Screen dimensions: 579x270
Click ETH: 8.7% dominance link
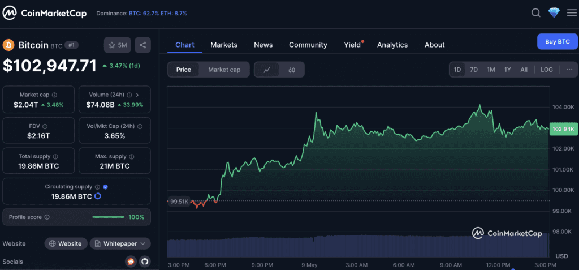174,14
